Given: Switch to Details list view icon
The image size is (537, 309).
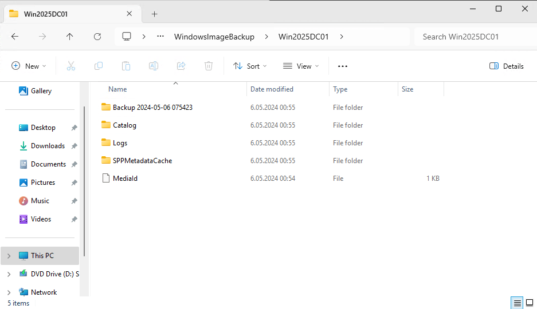Looking at the screenshot, I should [x=518, y=303].
